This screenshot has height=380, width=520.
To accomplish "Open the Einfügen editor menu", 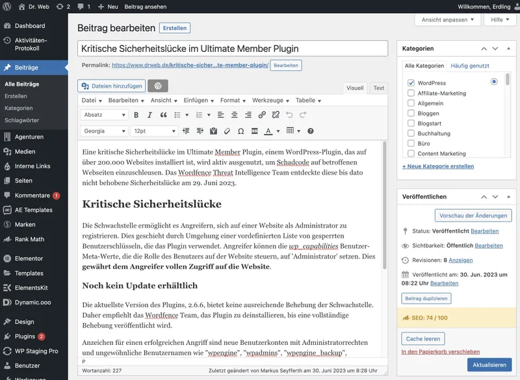I will pyautogui.click(x=198, y=101).
